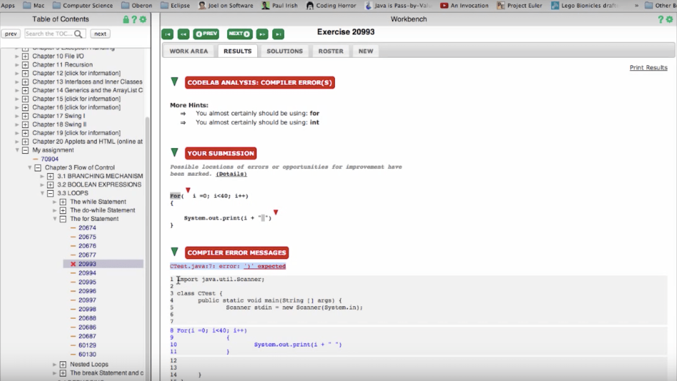The height and width of the screenshot is (381, 677).
Task: Click the Workbench help question mark
Action: pos(661,20)
